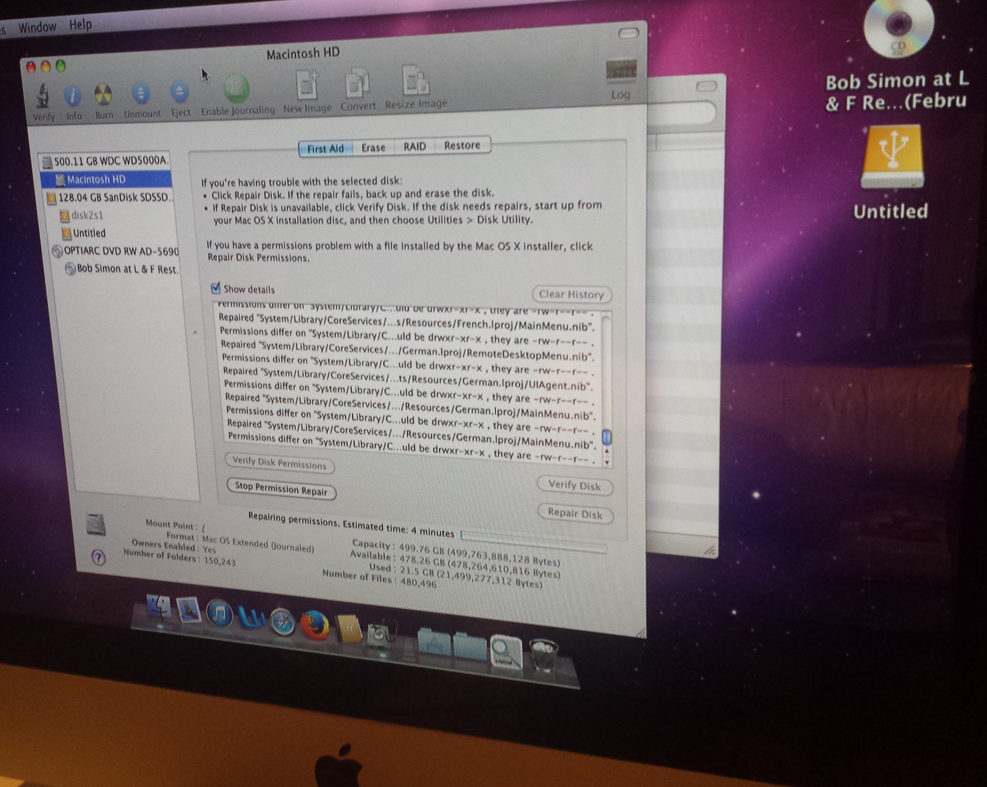Click the log scroll up arrow
Viewport: 987px width, 787px height.
click(x=607, y=451)
